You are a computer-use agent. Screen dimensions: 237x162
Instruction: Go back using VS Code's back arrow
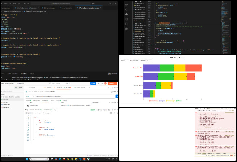point(25,3)
